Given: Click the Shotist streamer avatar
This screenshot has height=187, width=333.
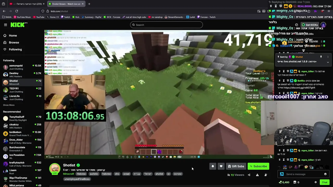Looking at the screenshot, I should click(55, 169).
